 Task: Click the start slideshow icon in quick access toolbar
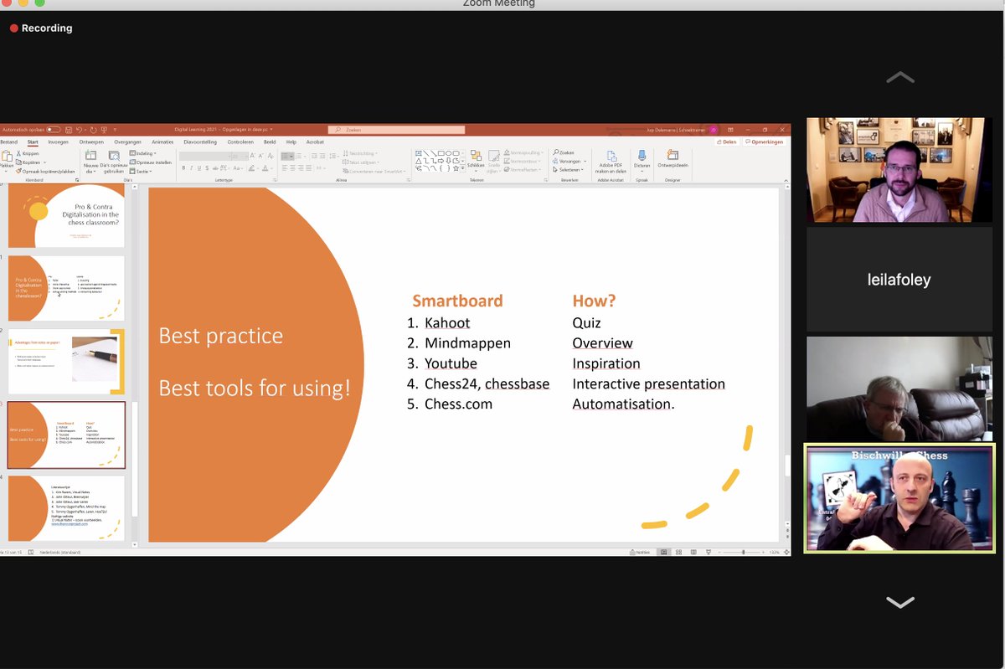(x=104, y=130)
